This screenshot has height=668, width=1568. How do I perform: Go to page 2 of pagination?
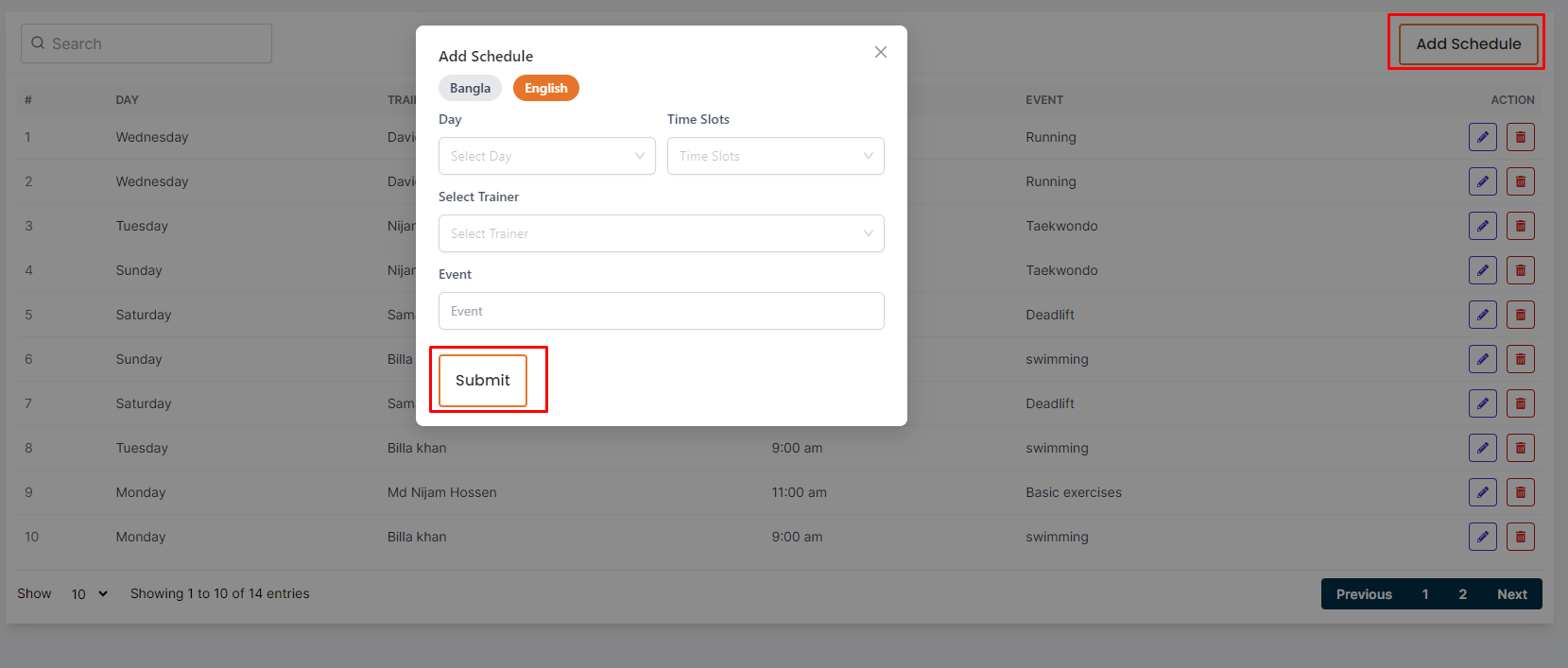click(1462, 594)
